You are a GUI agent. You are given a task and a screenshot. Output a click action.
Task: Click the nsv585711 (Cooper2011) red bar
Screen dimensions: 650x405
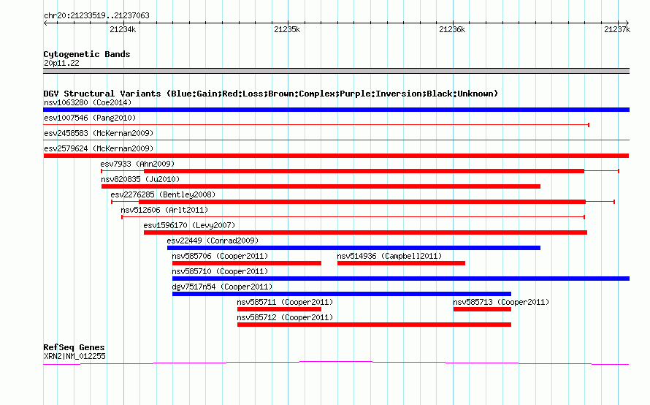(279, 309)
